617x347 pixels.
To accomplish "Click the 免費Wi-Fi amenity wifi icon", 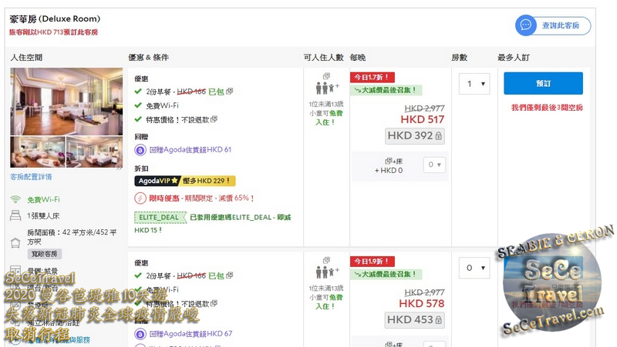I will [x=15, y=199].
